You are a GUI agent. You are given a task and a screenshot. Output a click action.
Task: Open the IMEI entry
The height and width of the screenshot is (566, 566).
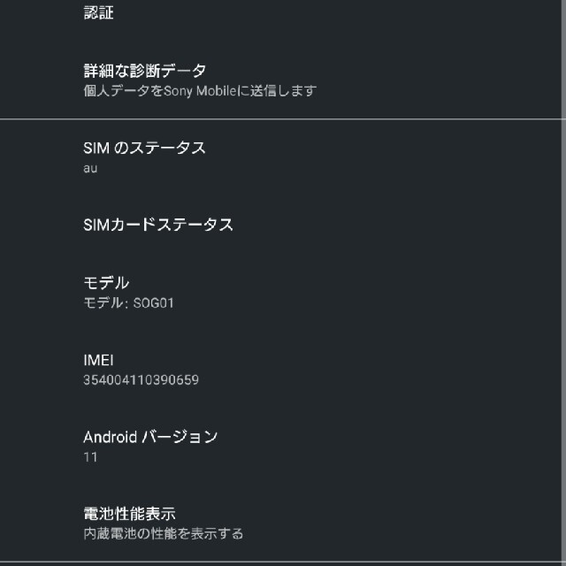pos(281,370)
